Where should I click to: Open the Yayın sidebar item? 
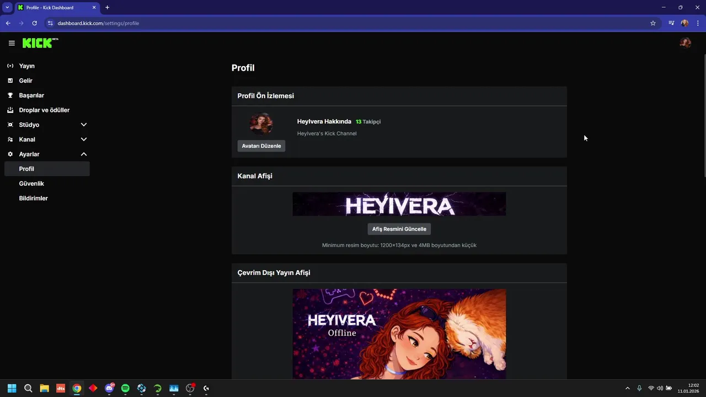26,66
